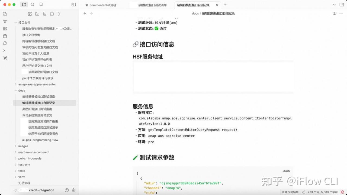Create a new folder in explorer
Image resolution: width=347 pixels, height=195 pixels.
click(37, 14)
